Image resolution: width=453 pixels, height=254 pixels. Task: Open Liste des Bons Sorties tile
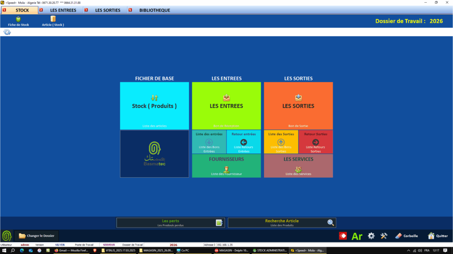(x=281, y=144)
